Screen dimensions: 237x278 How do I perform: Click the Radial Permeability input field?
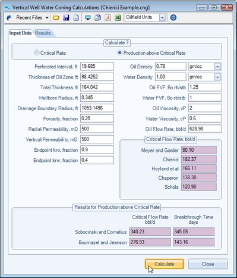coord(97,129)
